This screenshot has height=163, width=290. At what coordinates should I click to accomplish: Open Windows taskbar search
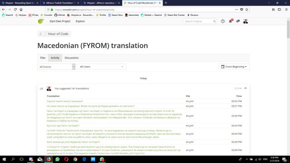point(13,159)
